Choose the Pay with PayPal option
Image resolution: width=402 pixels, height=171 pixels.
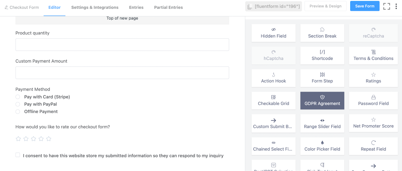pyautogui.click(x=18, y=104)
